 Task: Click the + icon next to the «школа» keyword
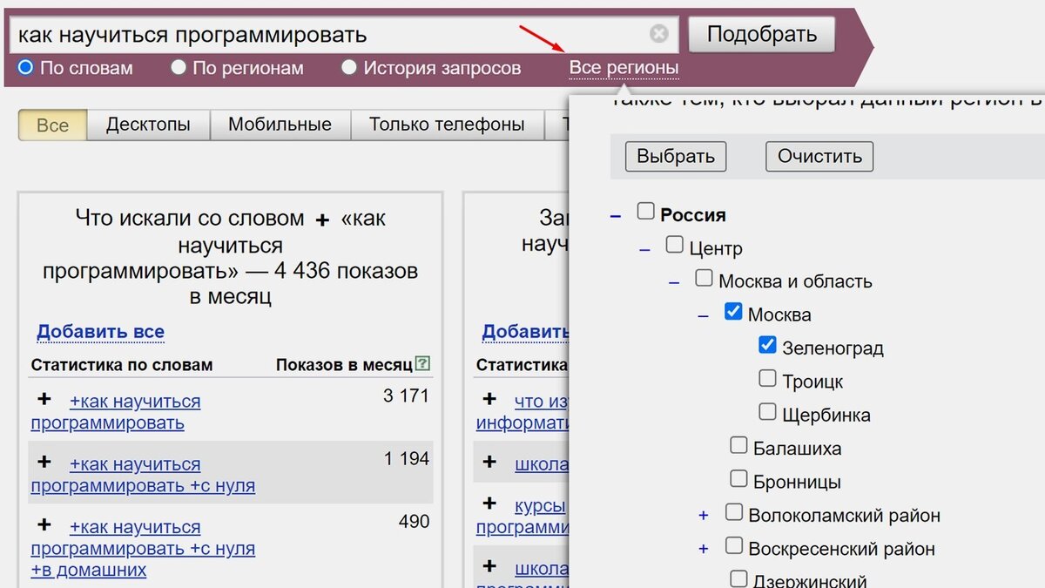click(489, 463)
